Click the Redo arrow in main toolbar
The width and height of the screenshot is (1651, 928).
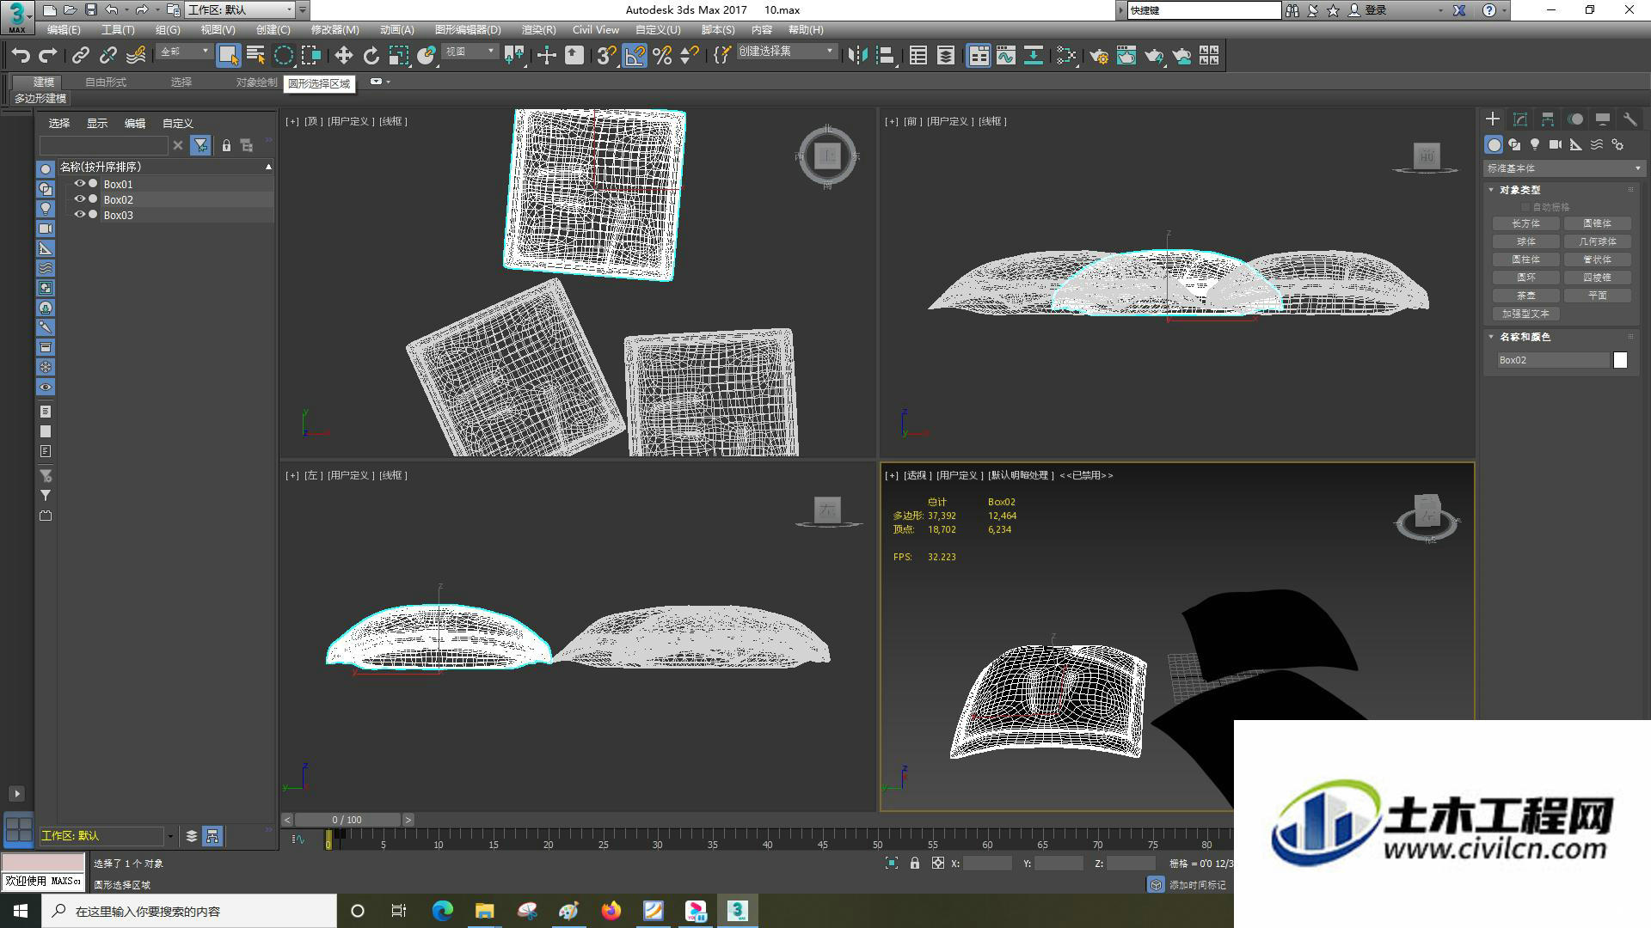[48, 56]
